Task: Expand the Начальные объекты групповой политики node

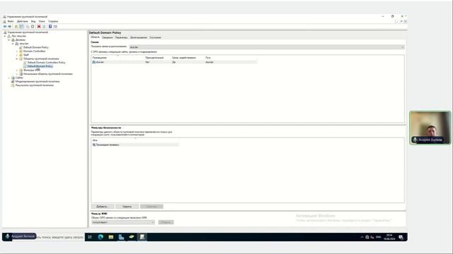Action: [17, 74]
